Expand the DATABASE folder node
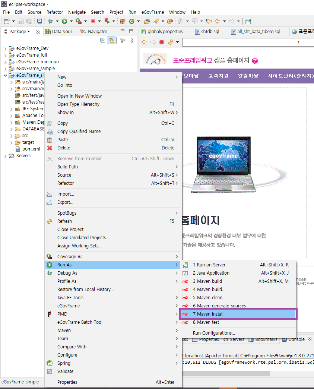The image size is (314, 389). [12, 129]
